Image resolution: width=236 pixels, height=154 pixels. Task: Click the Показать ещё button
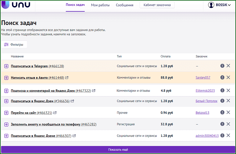[x=118, y=150]
